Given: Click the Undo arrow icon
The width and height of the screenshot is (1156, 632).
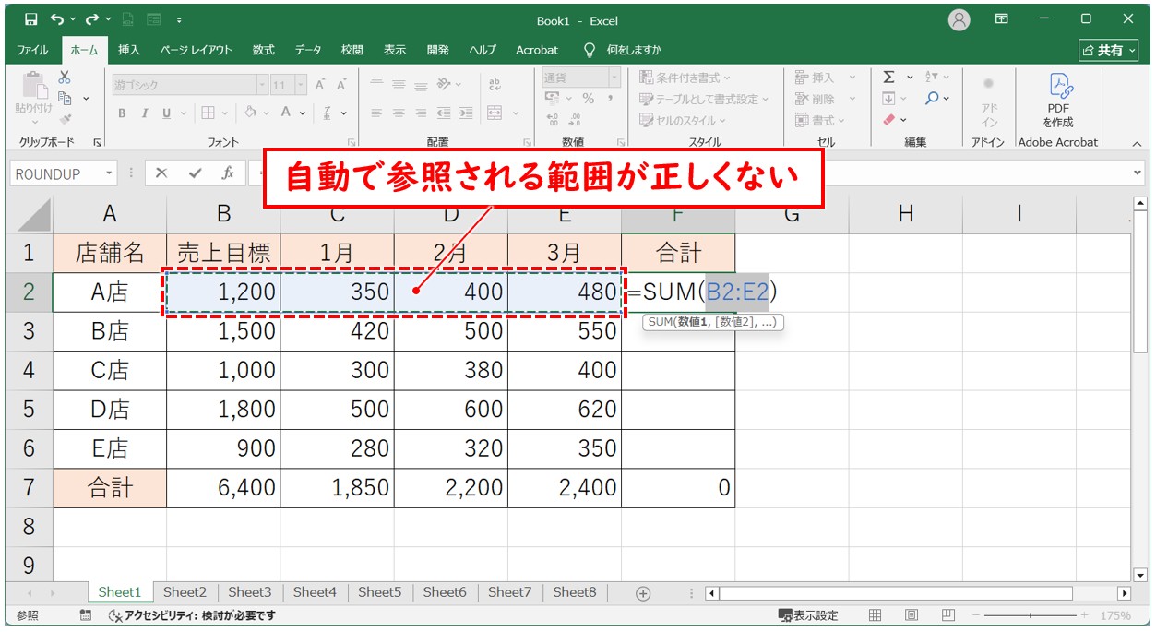Looking at the screenshot, I should pyautogui.click(x=57, y=18).
